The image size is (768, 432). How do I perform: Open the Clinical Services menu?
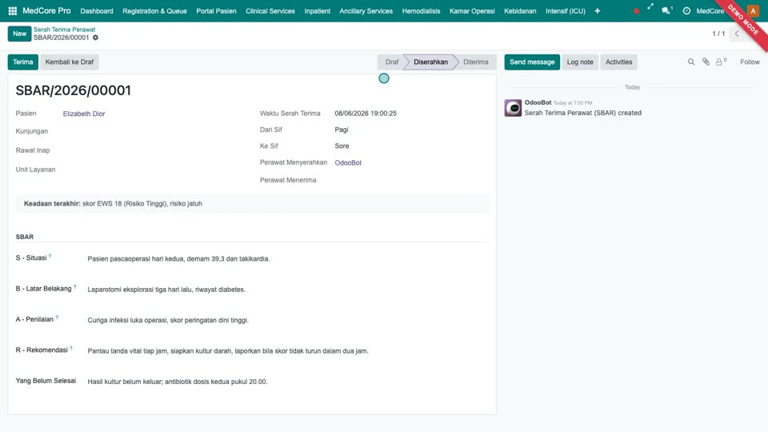point(270,10)
